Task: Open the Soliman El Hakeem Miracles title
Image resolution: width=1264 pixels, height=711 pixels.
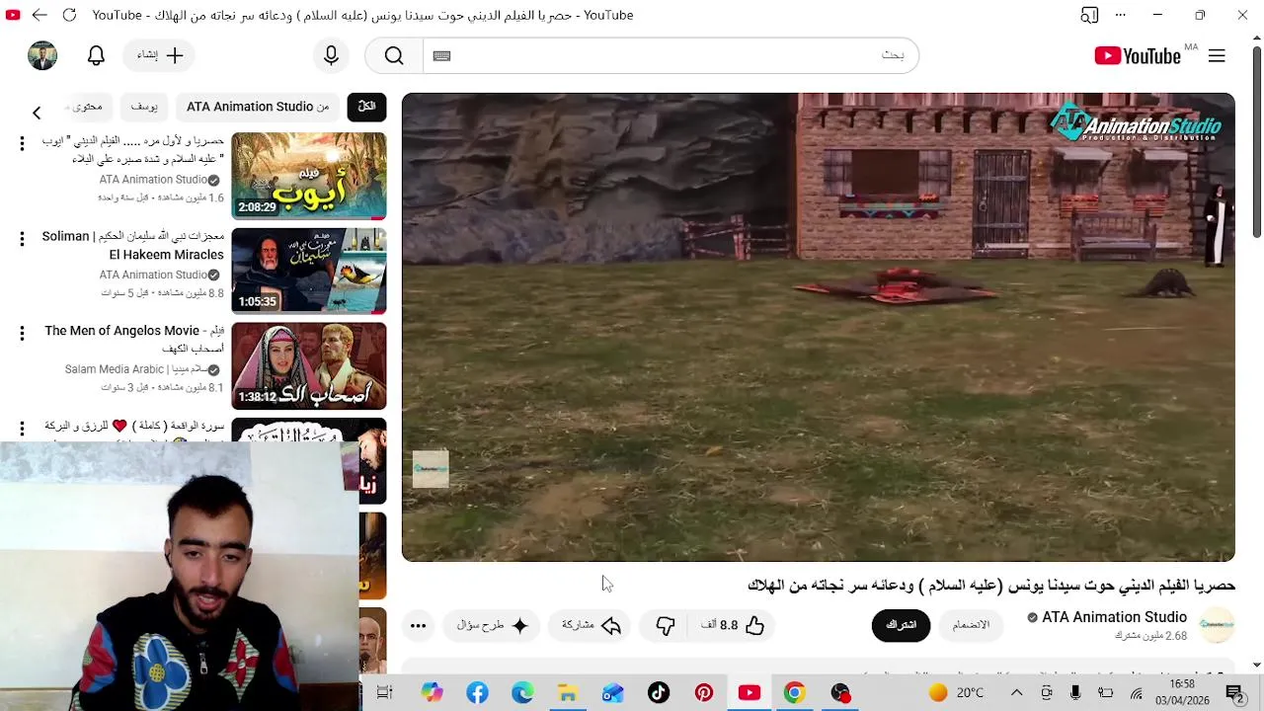Action: tap(133, 245)
